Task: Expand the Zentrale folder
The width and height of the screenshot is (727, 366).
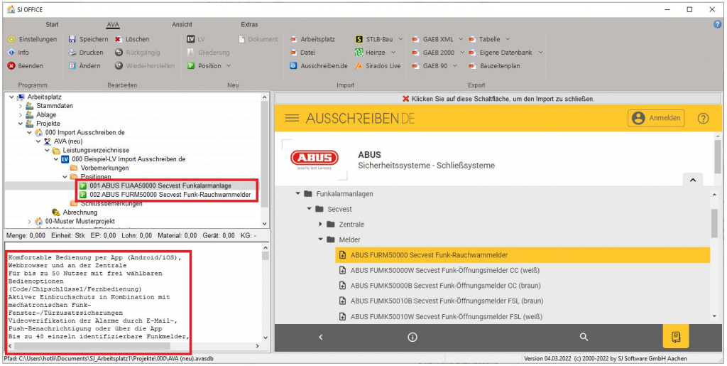Action: pos(321,225)
